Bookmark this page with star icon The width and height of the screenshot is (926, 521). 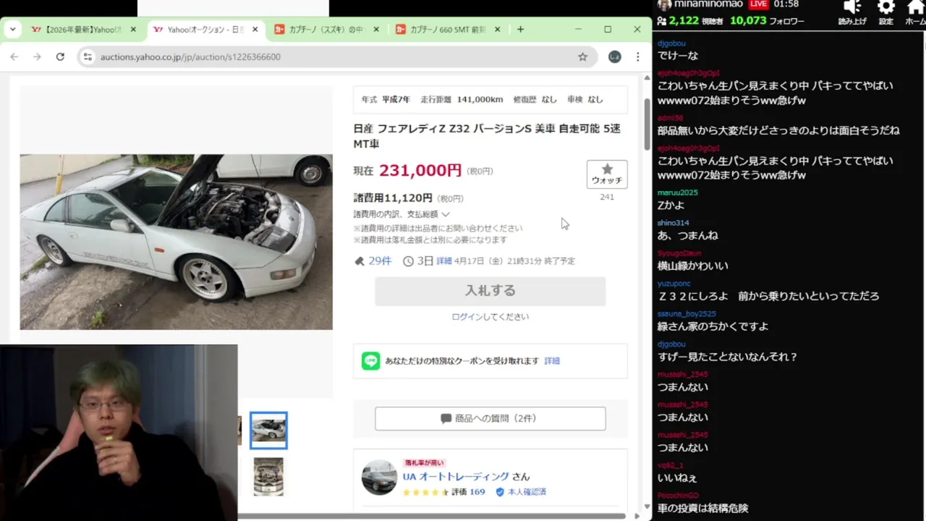[x=582, y=56]
